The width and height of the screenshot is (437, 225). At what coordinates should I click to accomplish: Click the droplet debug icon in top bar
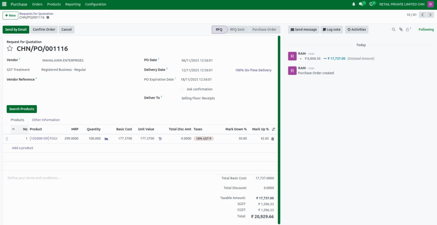tap(354, 4)
